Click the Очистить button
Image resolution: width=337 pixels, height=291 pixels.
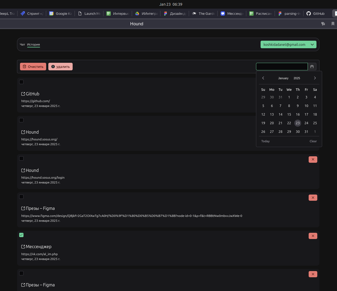pos(33,67)
